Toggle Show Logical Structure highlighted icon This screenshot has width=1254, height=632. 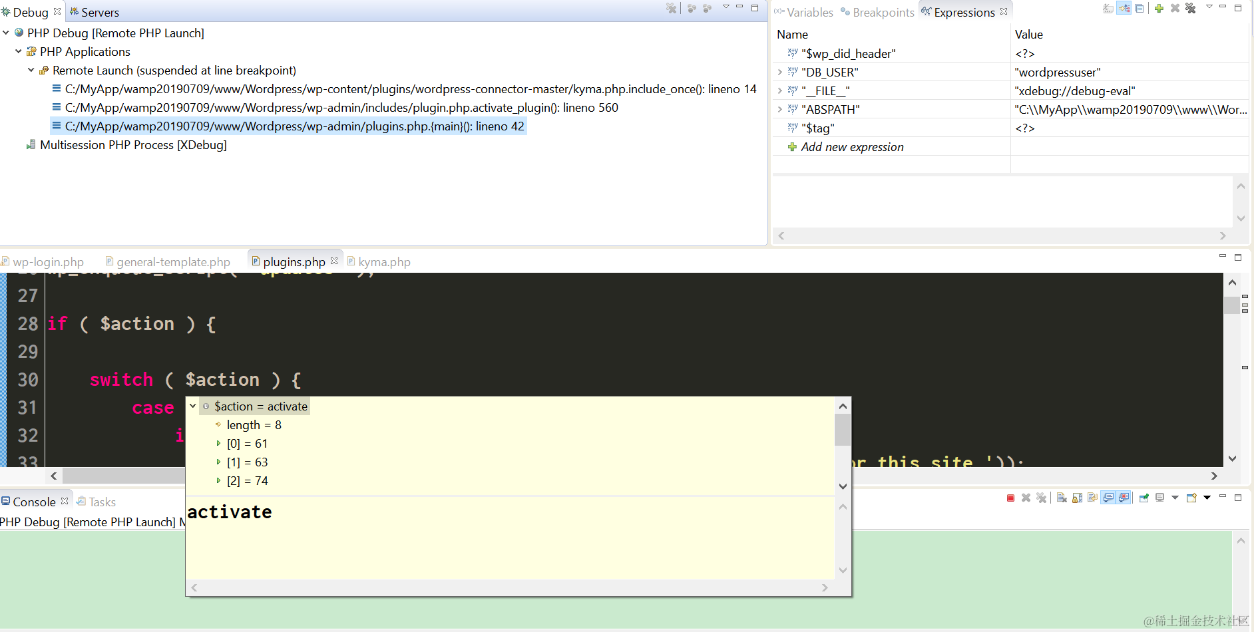pos(1124,8)
